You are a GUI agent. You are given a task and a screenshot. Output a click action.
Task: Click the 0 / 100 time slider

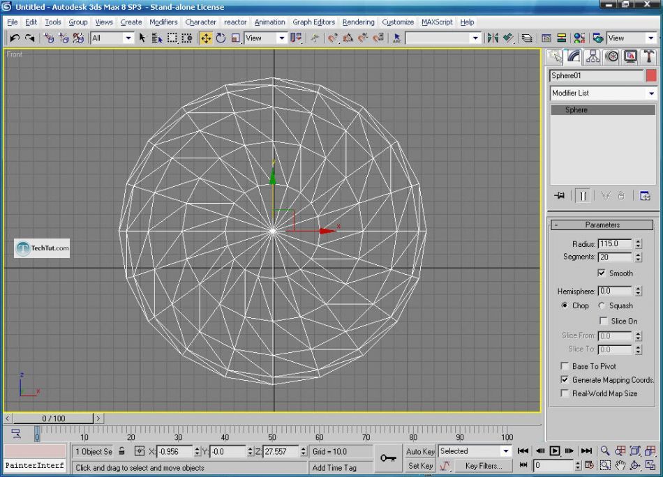pyautogui.click(x=53, y=418)
